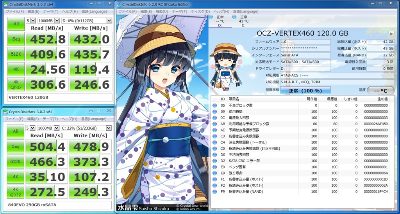The image size is (400, 214).
Task: Click status icon for ID 05 不良ブロック数
Action: point(214,105)
